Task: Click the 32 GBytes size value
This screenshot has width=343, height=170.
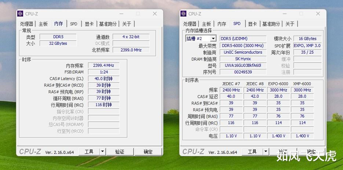Action: click(58, 43)
